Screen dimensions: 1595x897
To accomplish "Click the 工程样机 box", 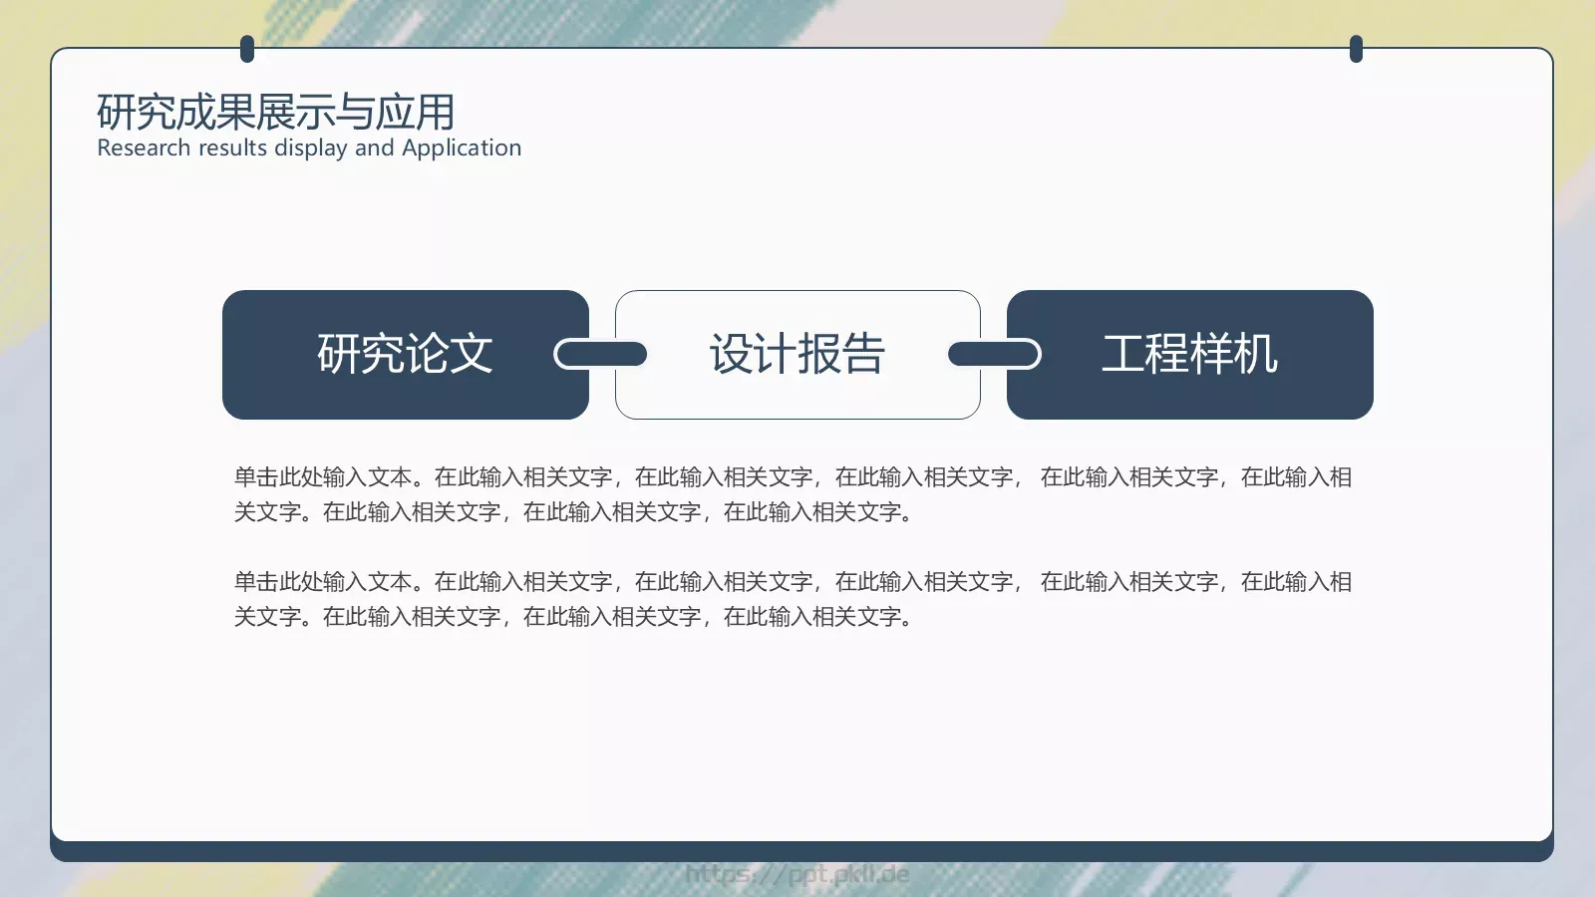I will [x=1190, y=355].
